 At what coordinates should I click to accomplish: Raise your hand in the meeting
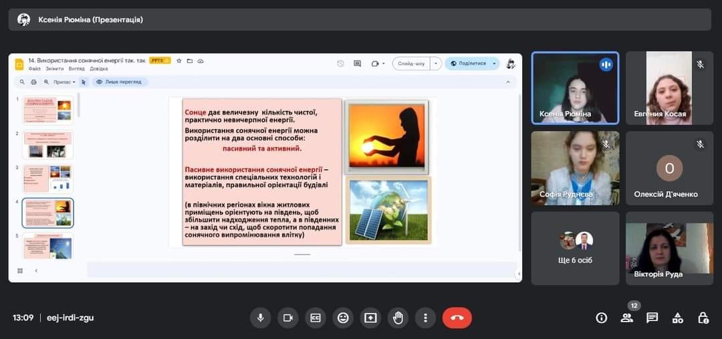[x=398, y=318]
